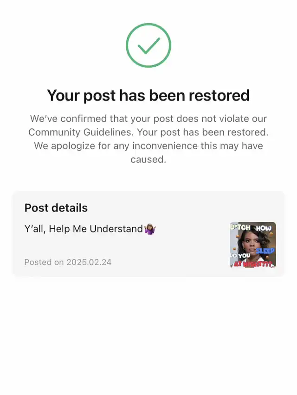
Task: Click the 'We've confirmed that your post' line
Action: coord(102,119)
